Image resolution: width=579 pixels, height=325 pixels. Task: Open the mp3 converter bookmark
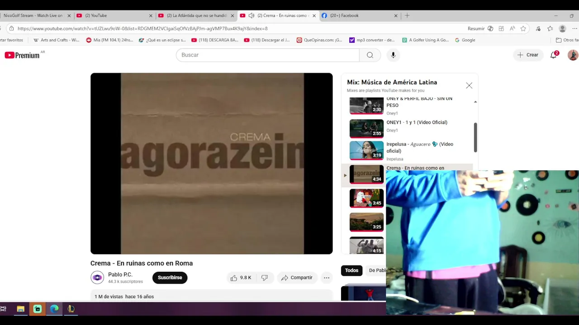point(372,40)
